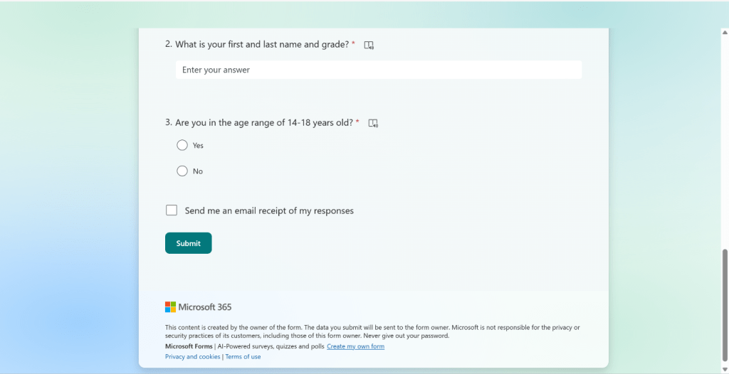Open the Terms of use link

243,357
